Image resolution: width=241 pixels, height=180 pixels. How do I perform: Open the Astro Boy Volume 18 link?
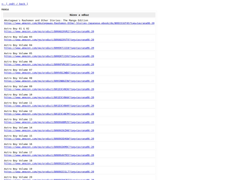(49, 164)
